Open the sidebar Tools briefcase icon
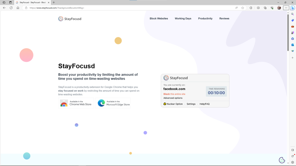The image size is (296, 166). tap(292, 26)
